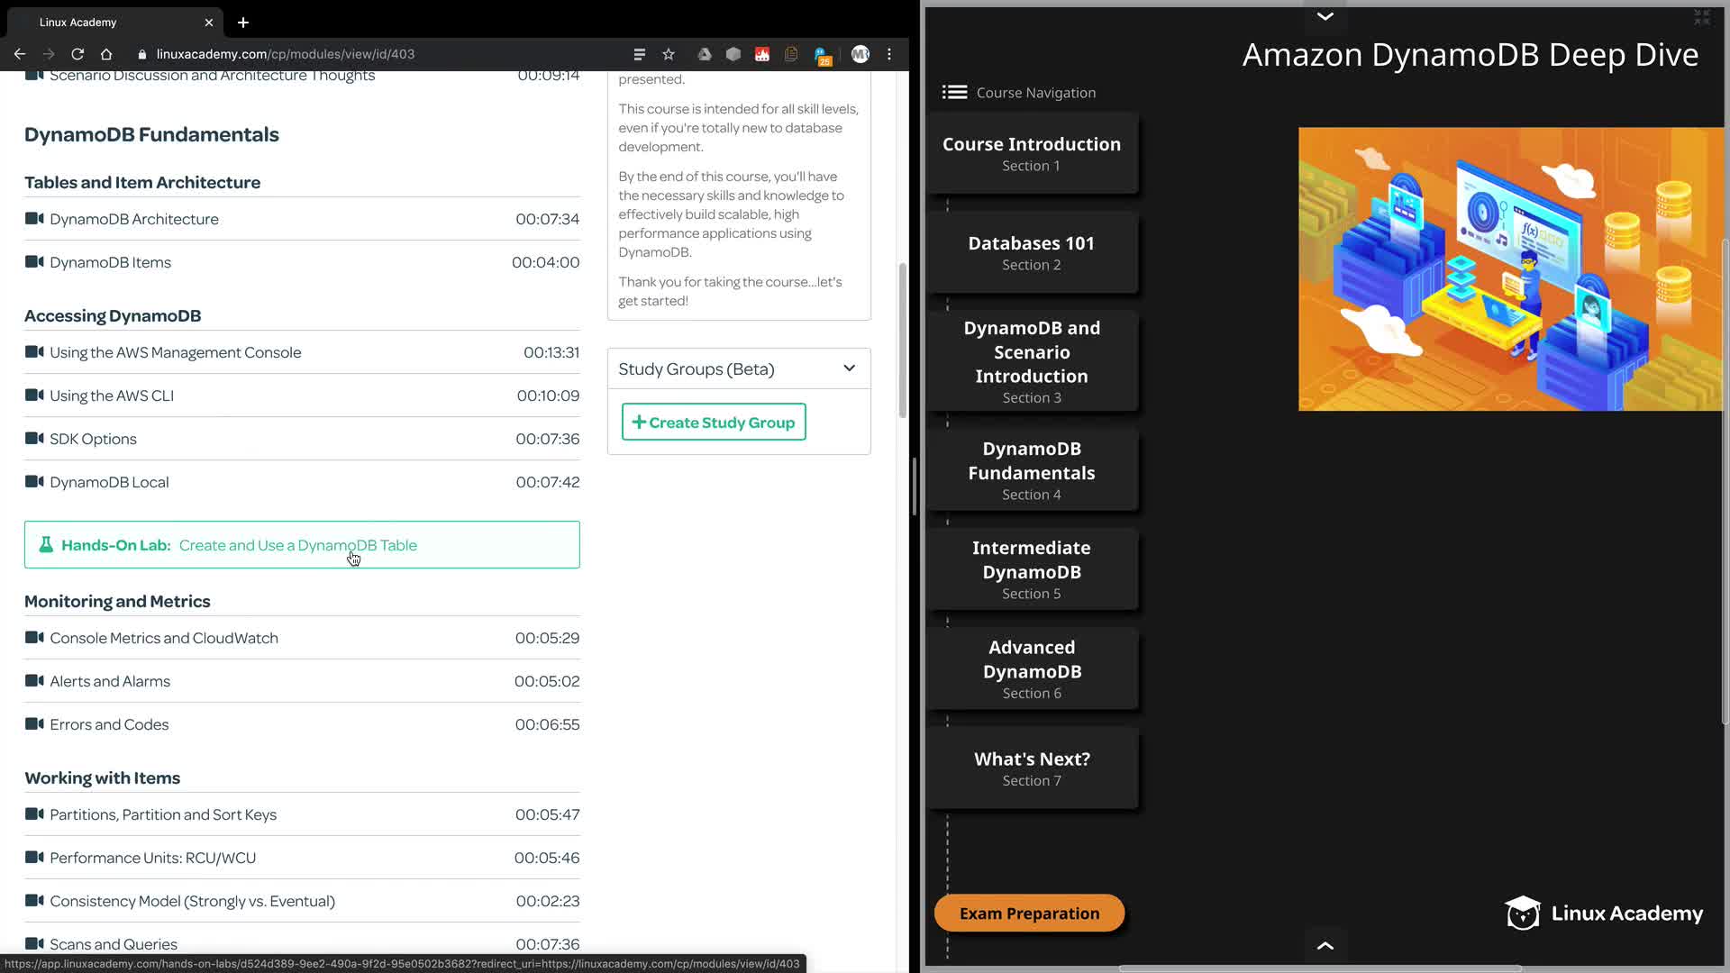Click the page's vertical scrollbar thumb
This screenshot has height=973, width=1730.
pyautogui.click(x=902, y=341)
